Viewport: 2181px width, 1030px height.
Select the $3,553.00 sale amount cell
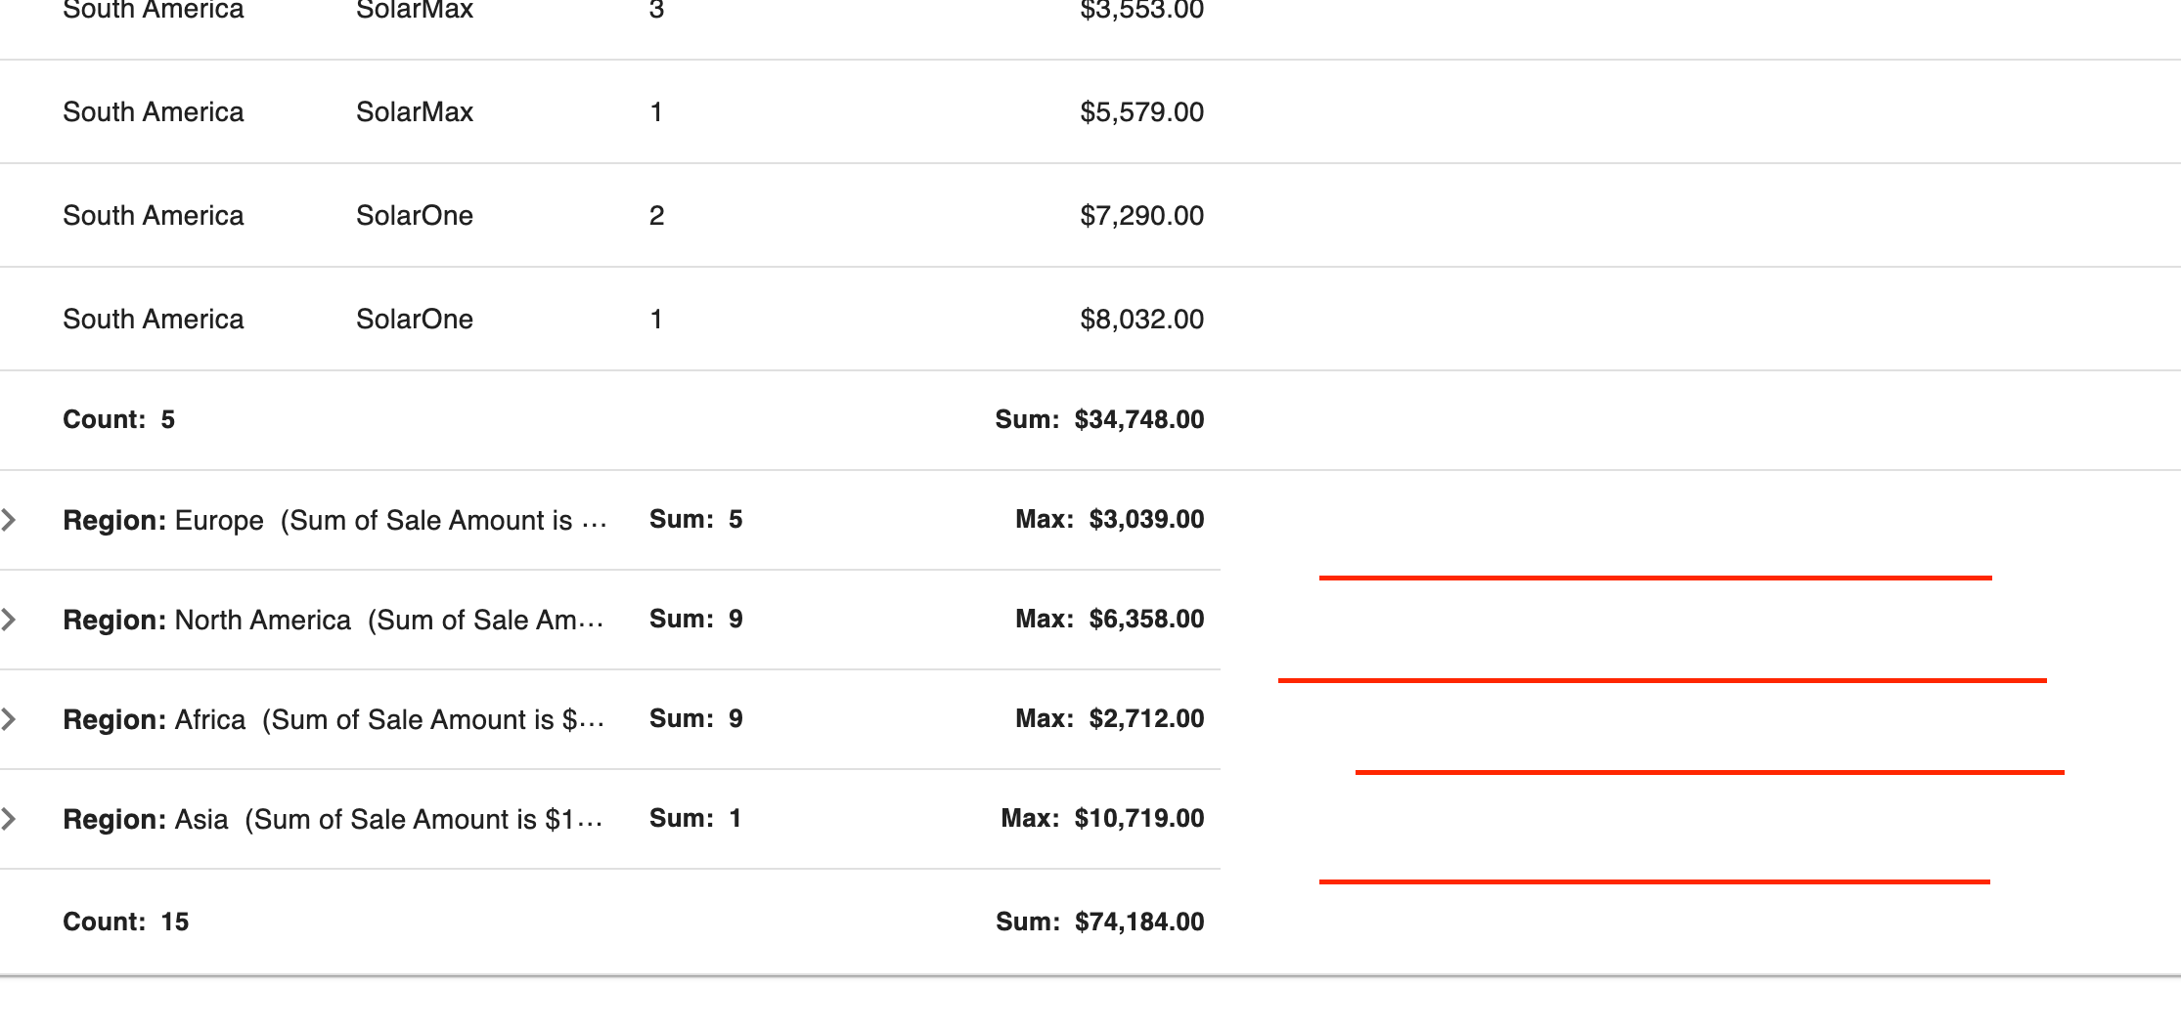click(1142, 10)
